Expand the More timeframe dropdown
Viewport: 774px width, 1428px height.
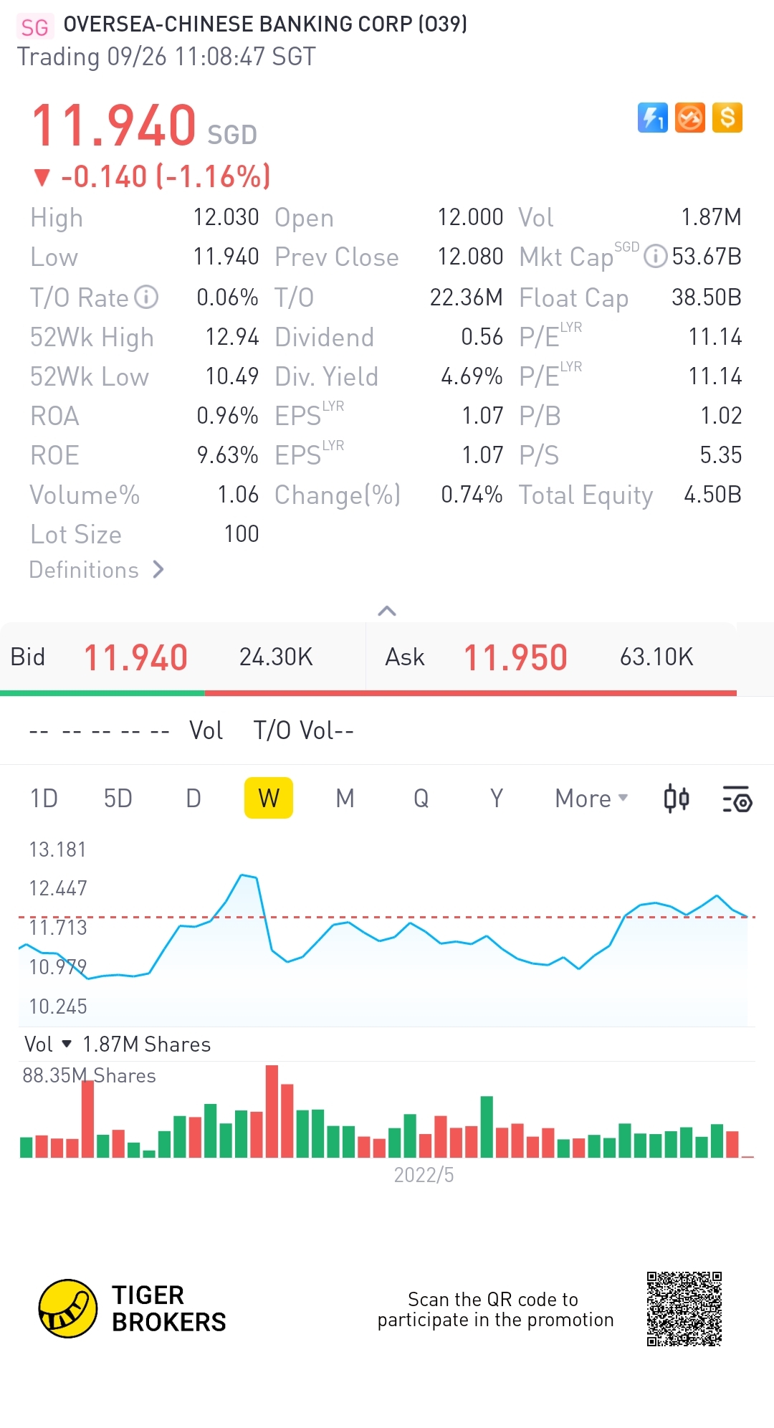coord(591,799)
